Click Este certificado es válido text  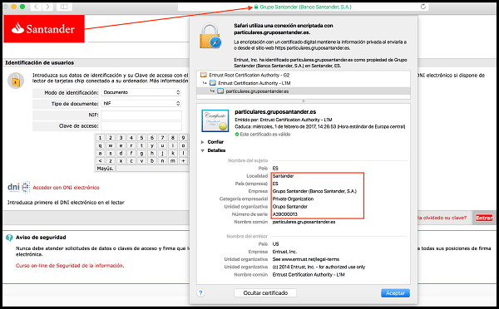click(265, 135)
